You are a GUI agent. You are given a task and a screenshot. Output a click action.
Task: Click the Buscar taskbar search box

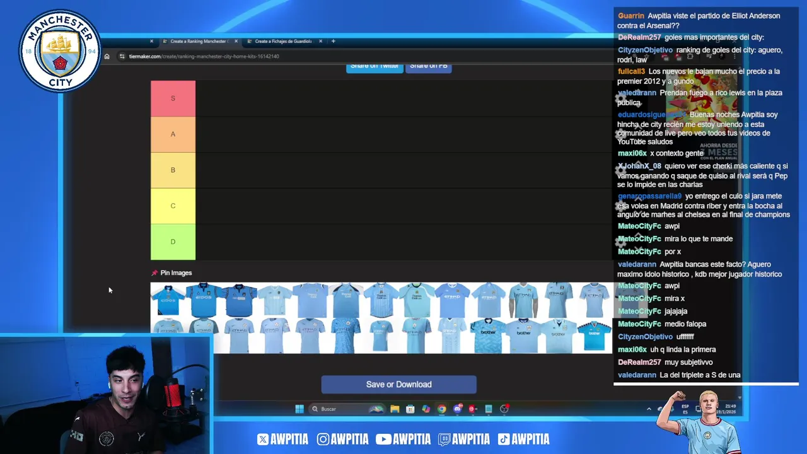(347, 409)
